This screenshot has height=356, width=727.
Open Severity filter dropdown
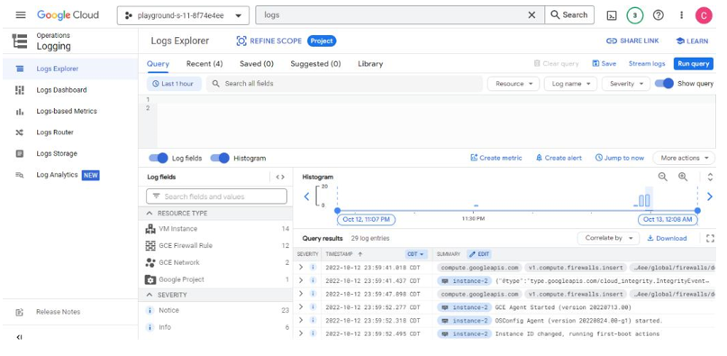pos(625,84)
